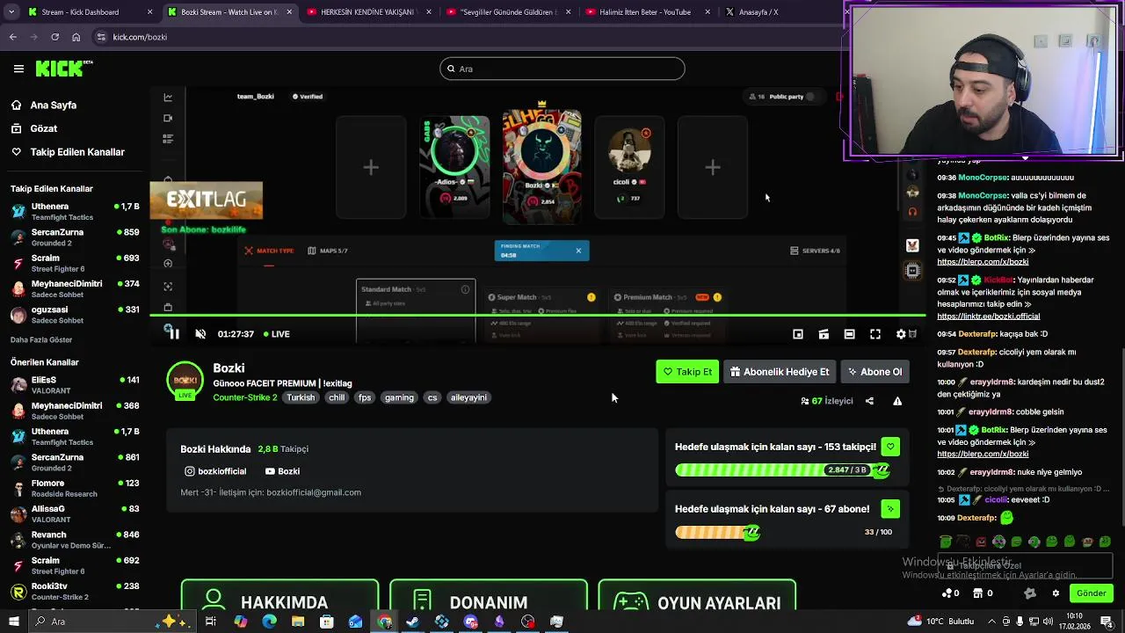Go back in browser
The height and width of the screenshot is (633, 1125).
coord(13,37)
